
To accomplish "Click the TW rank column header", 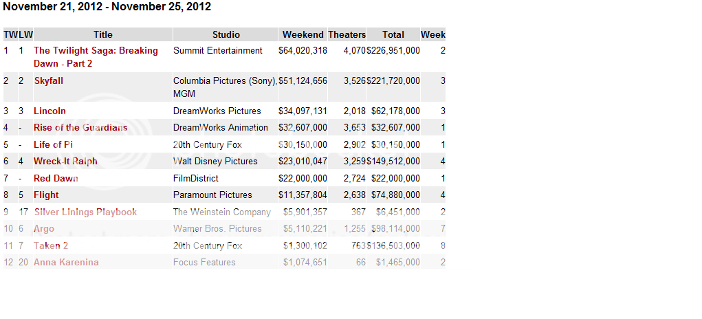I will point(10,34).
